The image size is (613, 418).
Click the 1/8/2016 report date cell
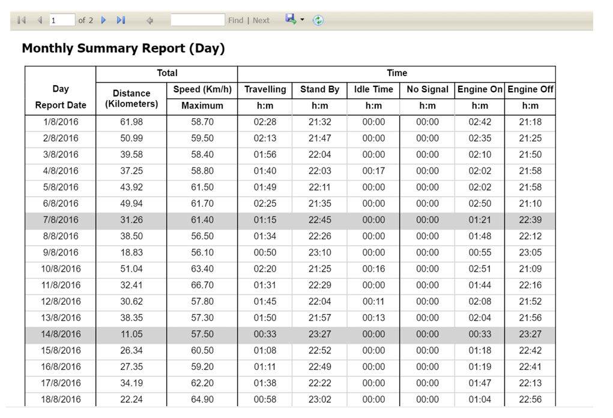click(60, 122)
